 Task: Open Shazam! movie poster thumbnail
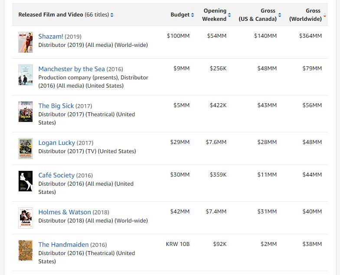click(26, 42)
